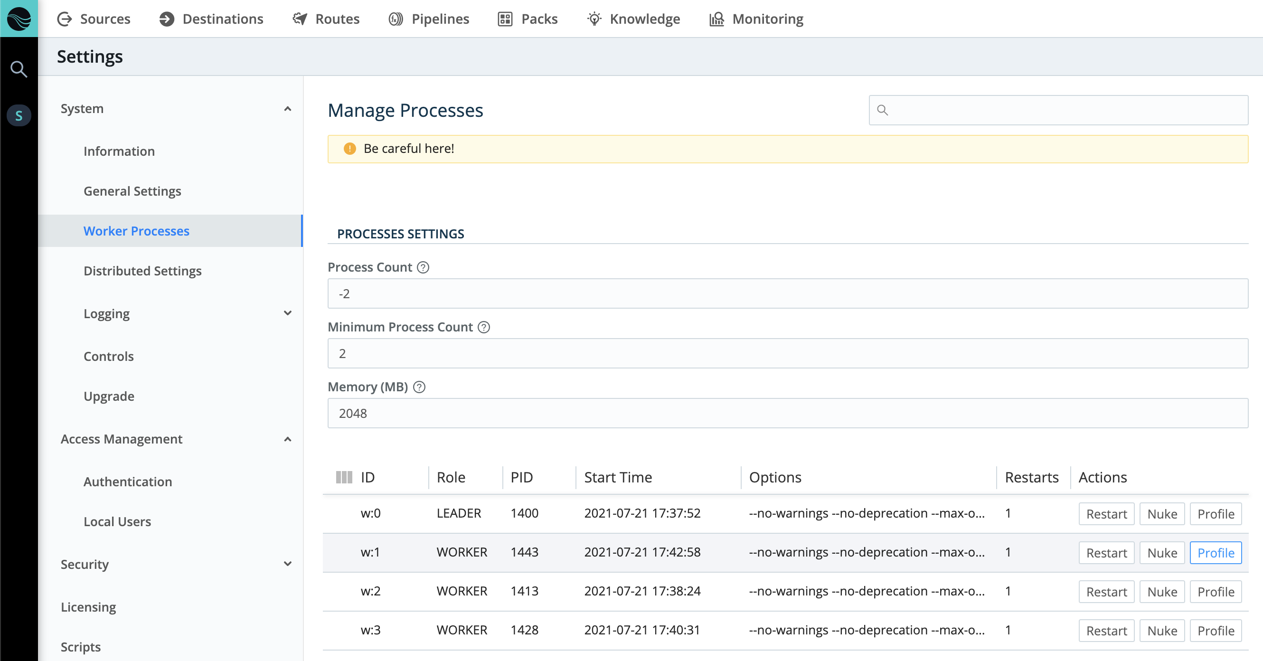Click the search magnifier in the left sidebar
This screenshot has height=661, width=1263.
pyautogui.click(x=19, y=69)
